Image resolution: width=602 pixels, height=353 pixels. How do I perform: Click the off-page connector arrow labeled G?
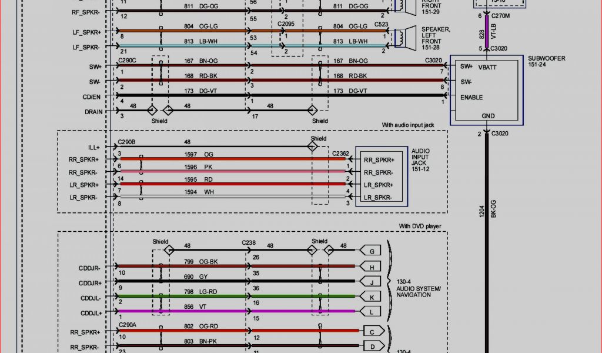[x=372, y=251]
